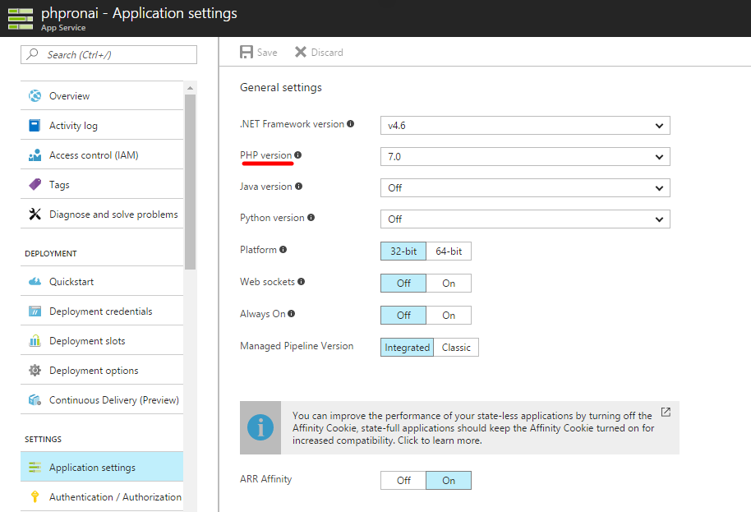Click in the Search (Ctrl+/) field

(x=108, y=54)
